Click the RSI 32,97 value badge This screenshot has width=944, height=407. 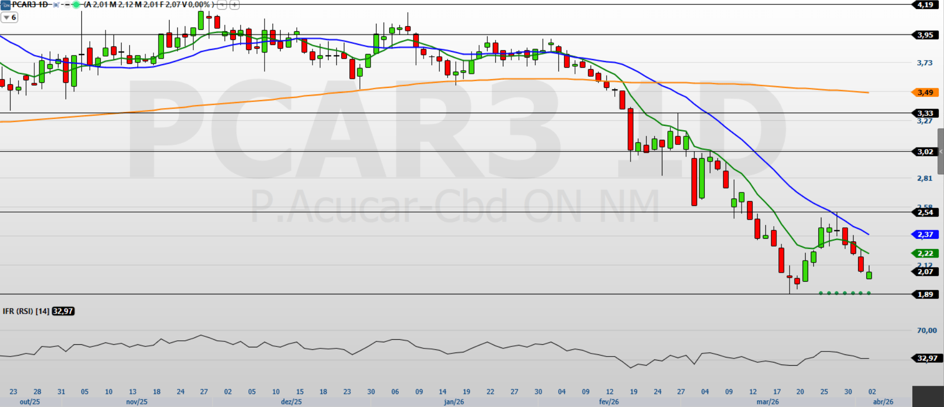pyautogui.click(x=63, y=311)
